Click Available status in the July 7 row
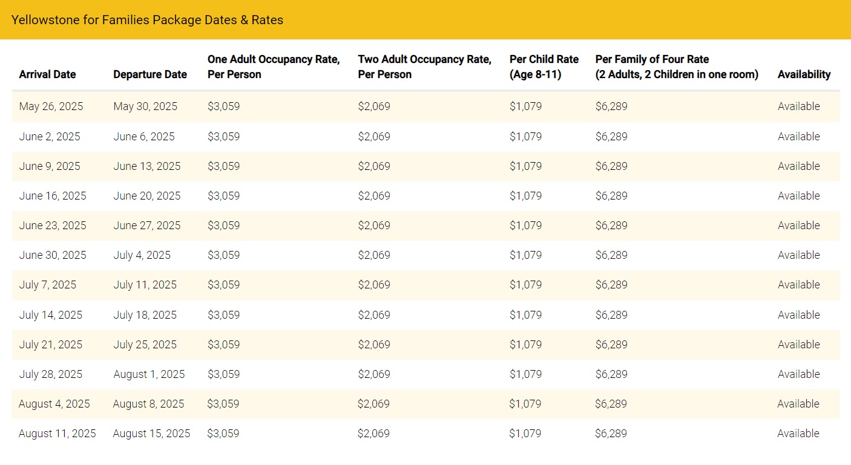Viewport: 851px width, 465px height. click(799, 285)
